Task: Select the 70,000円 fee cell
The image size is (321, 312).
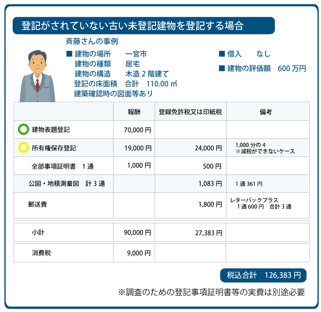Action: pos(137,130)
